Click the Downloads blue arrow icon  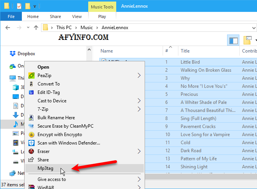pyautogui.click(x=16, y=115)
